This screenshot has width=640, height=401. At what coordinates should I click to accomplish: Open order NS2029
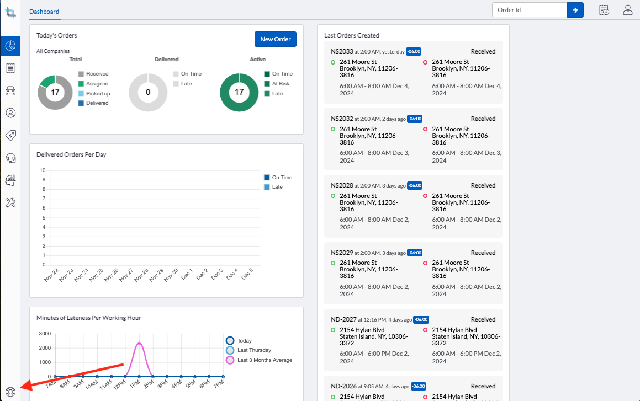[x=342, y=253]
